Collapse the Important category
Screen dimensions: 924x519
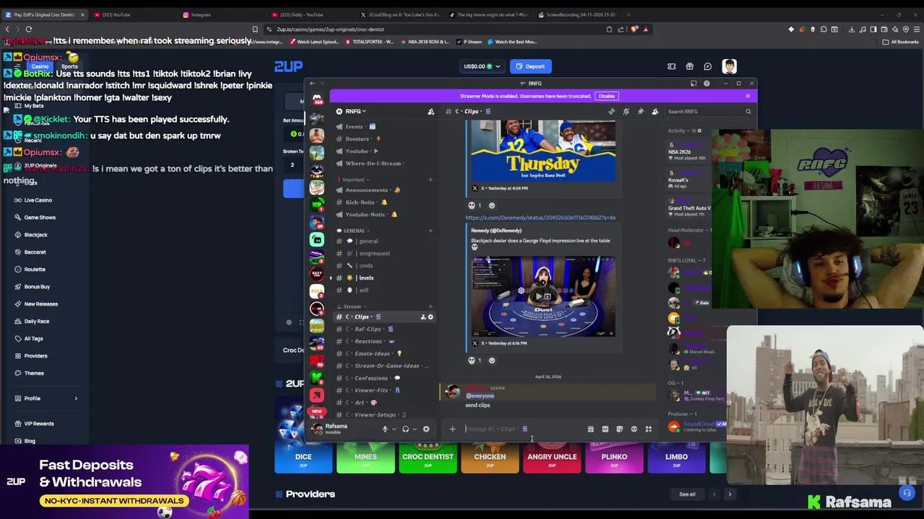click(x=354, y=179)
